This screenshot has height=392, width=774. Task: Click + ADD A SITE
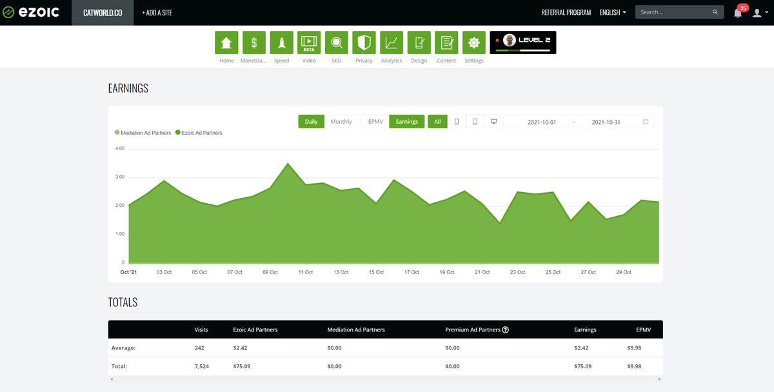(157, 12)
